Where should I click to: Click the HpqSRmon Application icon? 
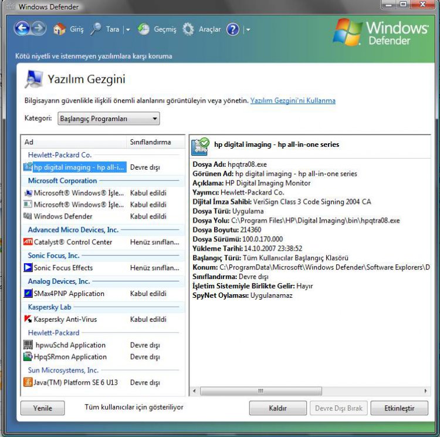pyautogui.click(x=28, y=357)
